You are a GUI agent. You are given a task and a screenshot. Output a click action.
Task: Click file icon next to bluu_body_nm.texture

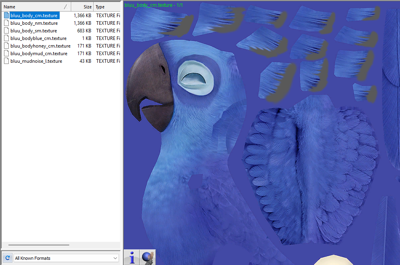(6, 23)
